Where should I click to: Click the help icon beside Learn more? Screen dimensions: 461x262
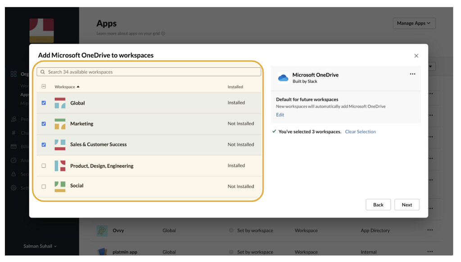163,33
